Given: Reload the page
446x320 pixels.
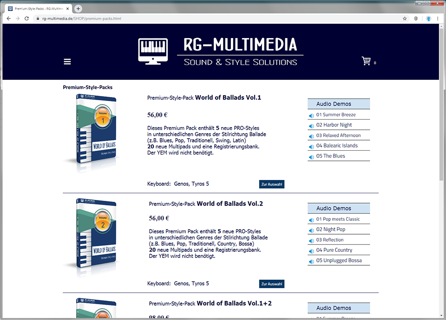Looking at the screenshot, I should click(x=26, y=19).
